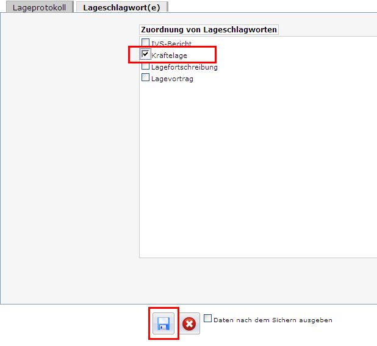This screenshot has height=346, width=377.
Task: Click the red X cancel icon
Action: click(x=189, y=323)
